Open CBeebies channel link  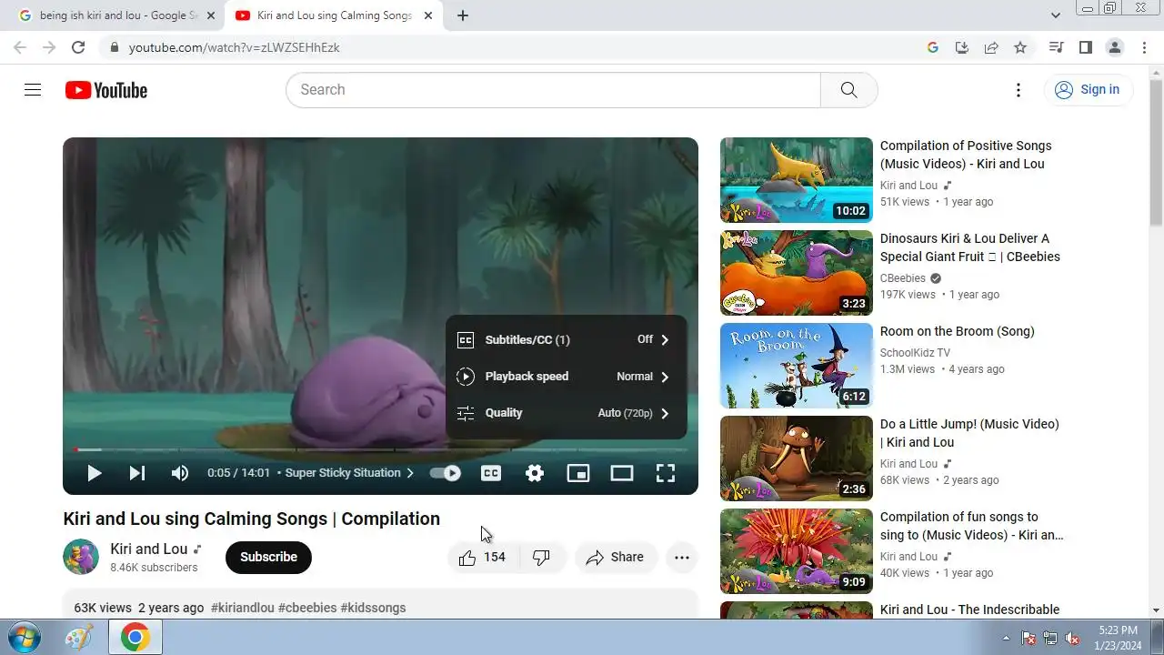pos(903,278)
